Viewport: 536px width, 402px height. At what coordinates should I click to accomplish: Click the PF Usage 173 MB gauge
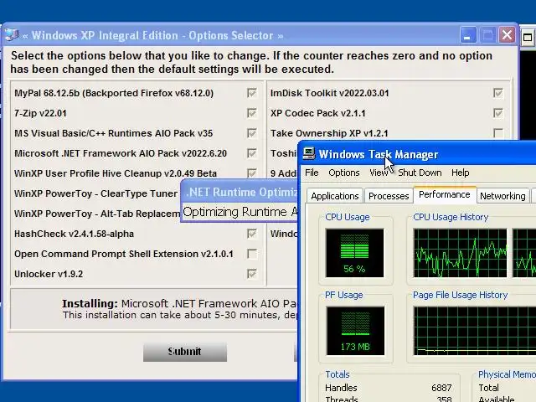coord(355,331)
